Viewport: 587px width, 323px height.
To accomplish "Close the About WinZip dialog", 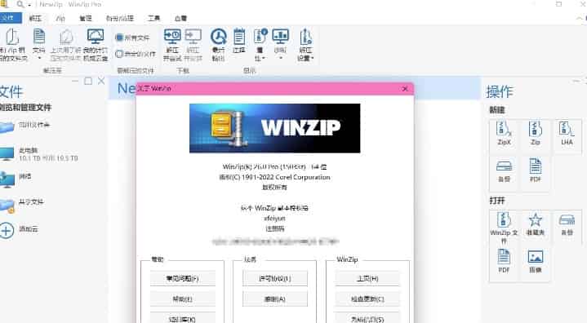I will point(405,89).
